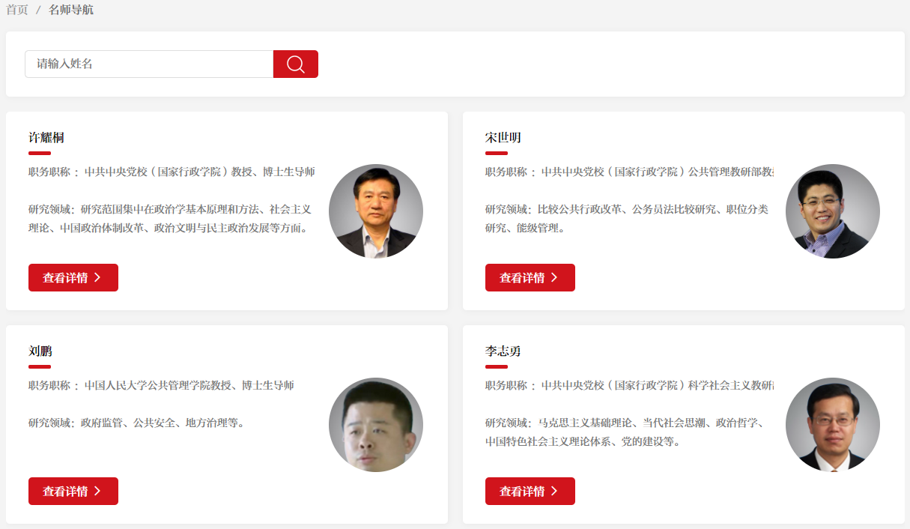The height and width of the screenshot is (529, 910).
Task: Click 宋世明's circular portrait photo
Action: pos(832,211)
